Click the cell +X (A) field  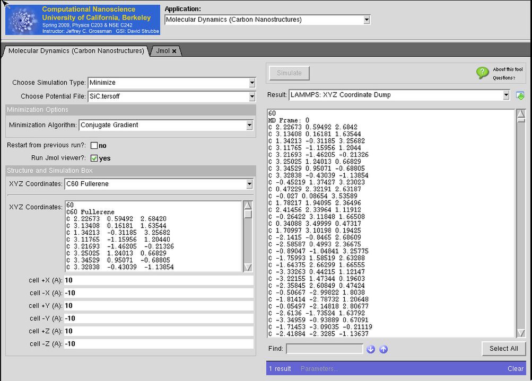click(x=159, y=280)
